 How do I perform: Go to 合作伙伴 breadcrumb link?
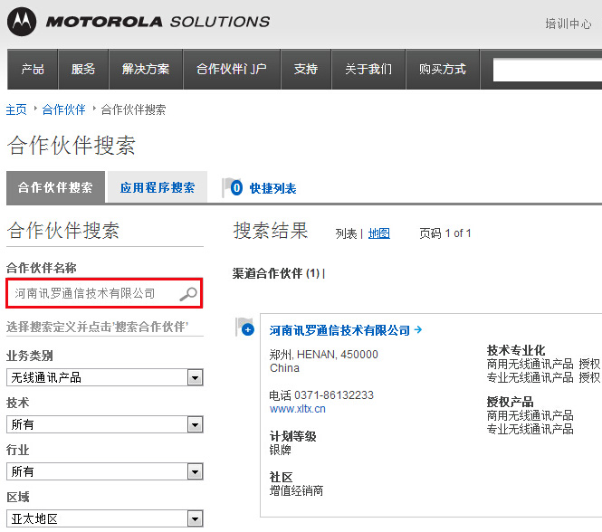coord(63,109)
